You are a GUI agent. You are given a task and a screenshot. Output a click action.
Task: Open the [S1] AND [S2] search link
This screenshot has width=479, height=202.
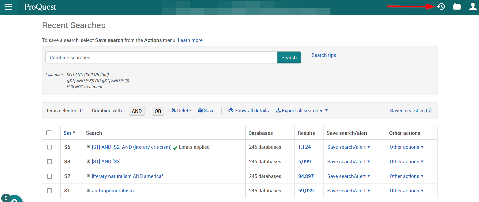[106, 161]
